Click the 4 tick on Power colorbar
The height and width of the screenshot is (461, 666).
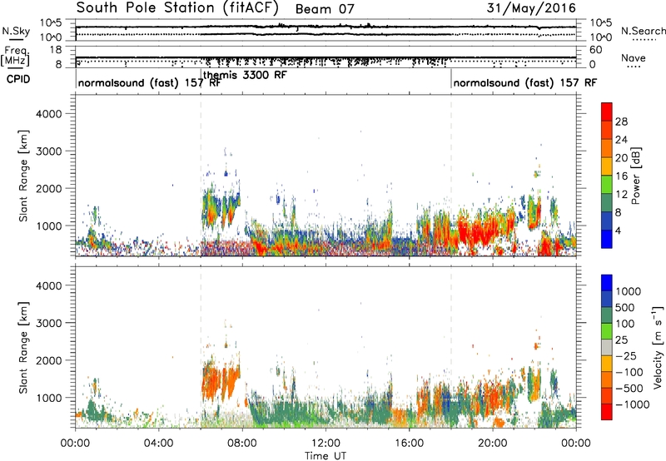(x=618, y=230)
